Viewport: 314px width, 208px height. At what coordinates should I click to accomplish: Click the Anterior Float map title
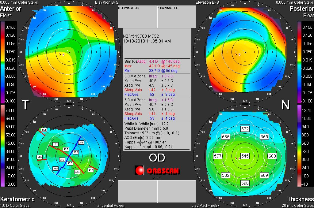[11, 12]
